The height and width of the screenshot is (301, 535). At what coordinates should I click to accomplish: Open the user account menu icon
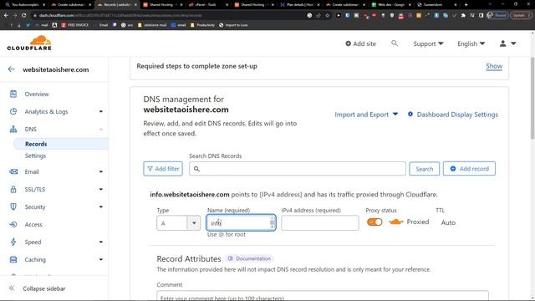pos(507,43)
